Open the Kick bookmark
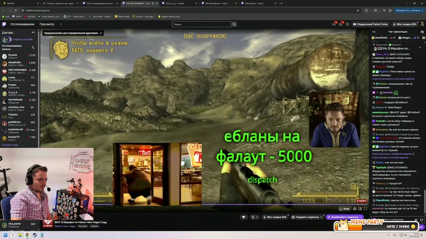 (x=6, y=16)
